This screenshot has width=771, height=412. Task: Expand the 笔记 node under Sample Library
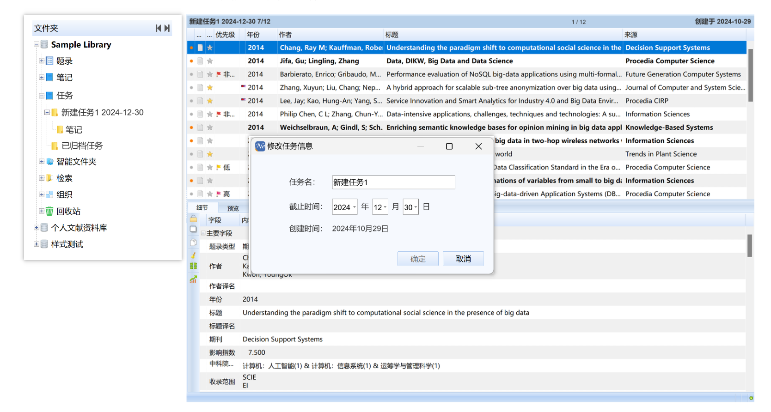(x=42, y=77)
